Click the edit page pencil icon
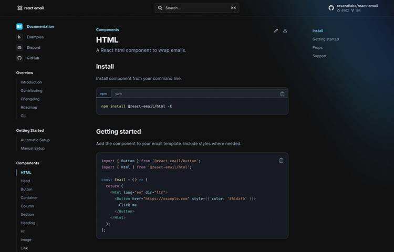 point(276,31)
